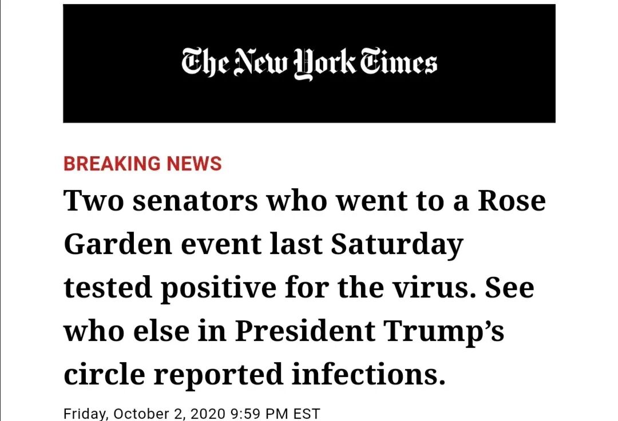This screenshot has height=421, width=618.
Task: Click the word 'New' in masthead logo
Action: pos(261,62)
